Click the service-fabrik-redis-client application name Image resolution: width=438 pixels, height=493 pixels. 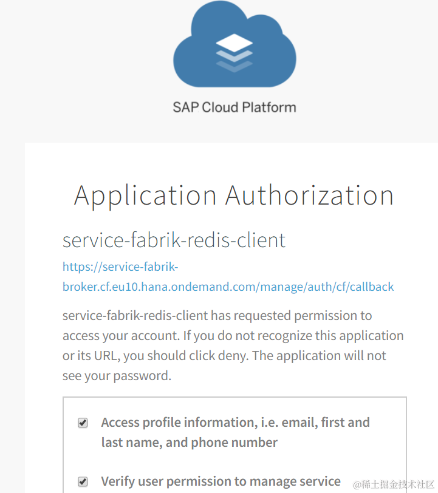coord(174,240)
